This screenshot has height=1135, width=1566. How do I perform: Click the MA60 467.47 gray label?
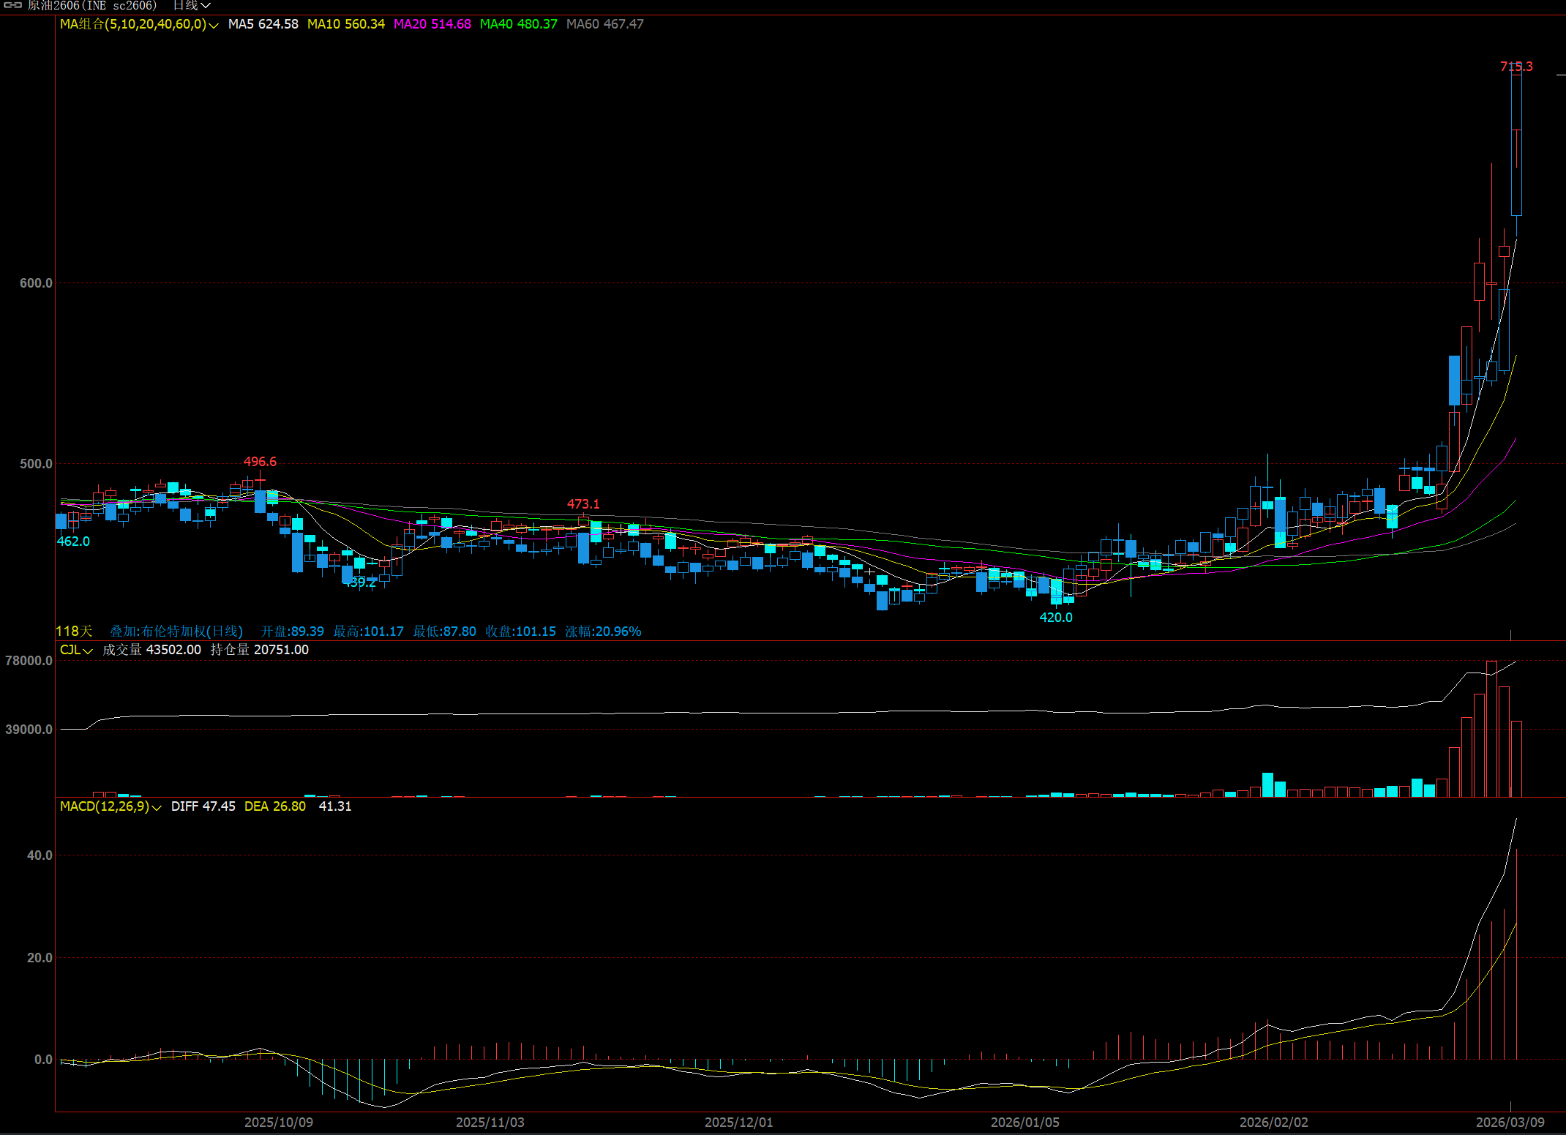tap(604, 24)
